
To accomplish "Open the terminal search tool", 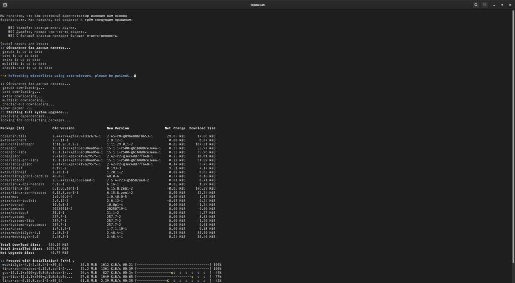I will (476, 5).
